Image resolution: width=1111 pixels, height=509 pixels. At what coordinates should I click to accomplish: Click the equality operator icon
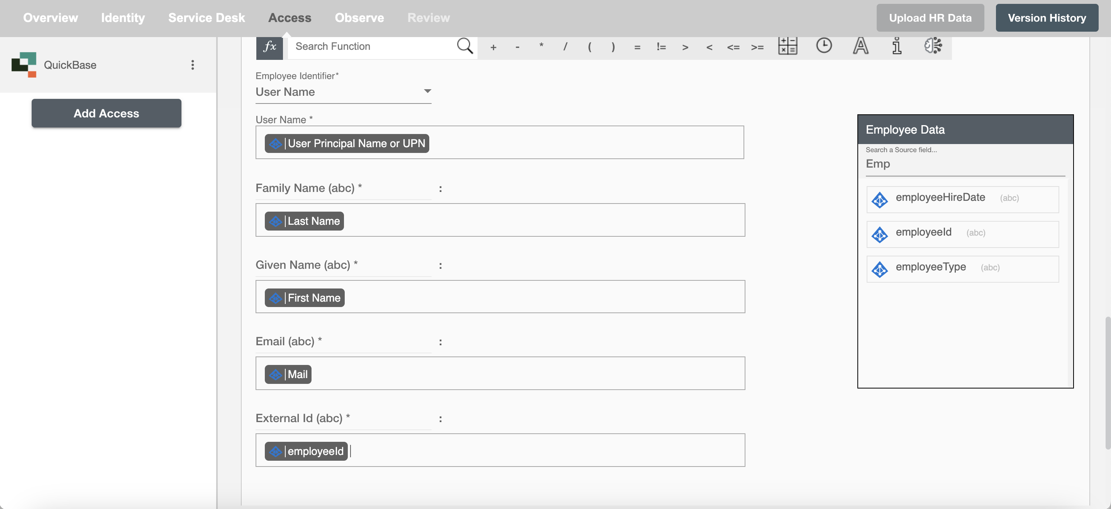point(636,47)
